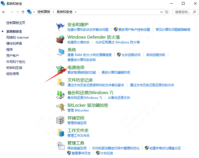The image size is (199, 158).
Task: Open 用户帐户 category
Action: pos(13,56)
